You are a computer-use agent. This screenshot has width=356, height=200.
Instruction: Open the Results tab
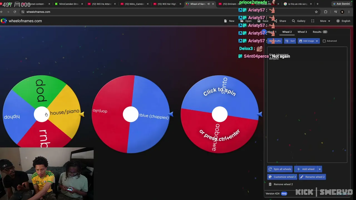[x=320, y=32]
